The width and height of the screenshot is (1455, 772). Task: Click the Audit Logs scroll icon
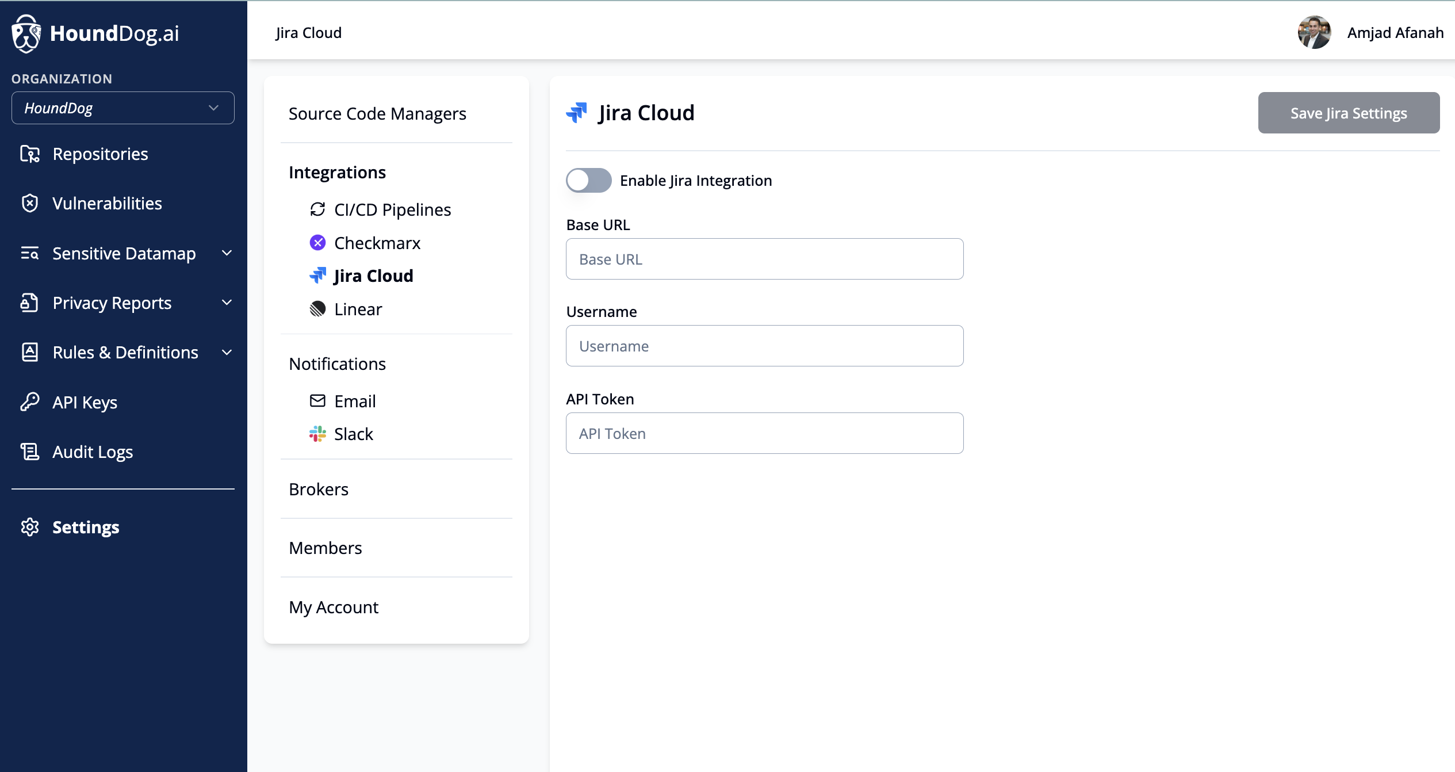[29, 452]
